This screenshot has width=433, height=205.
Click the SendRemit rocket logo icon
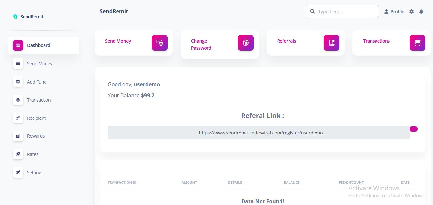tap(15, 17)
